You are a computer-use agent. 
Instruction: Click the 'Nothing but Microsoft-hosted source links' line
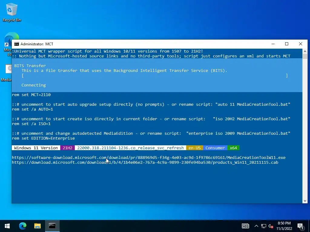(x=151, y=56)
